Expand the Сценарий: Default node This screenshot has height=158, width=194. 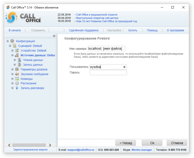(10, 46)
